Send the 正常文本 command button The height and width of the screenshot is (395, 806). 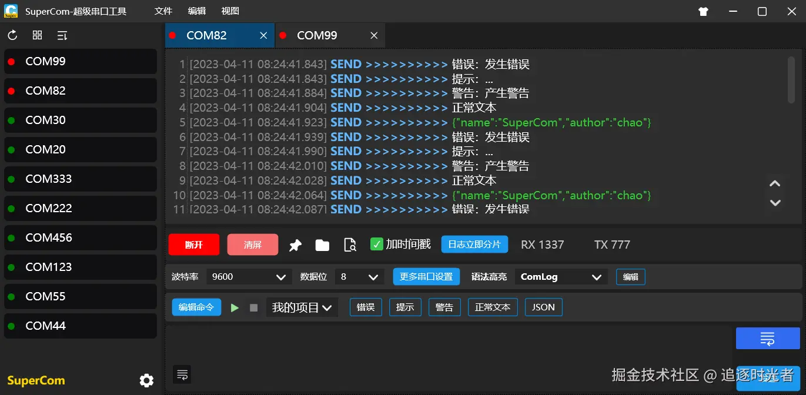493,307
